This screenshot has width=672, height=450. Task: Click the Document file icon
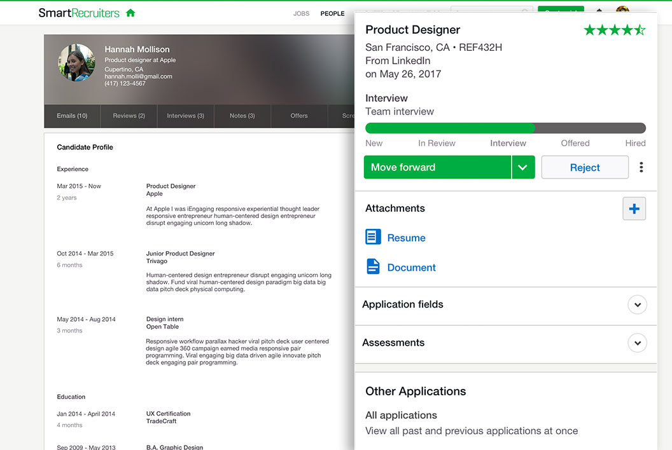pos(373,267)
